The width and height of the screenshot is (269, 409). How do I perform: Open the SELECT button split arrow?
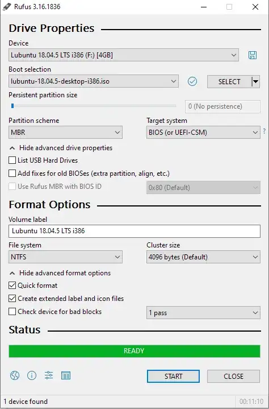pyautogui.click(x=256, y=82)
